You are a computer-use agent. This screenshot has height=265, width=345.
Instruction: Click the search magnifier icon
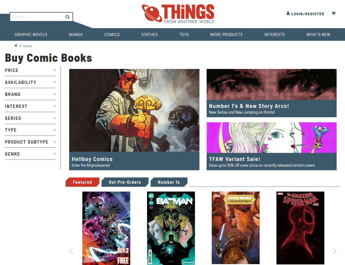(x=68, y=17)
